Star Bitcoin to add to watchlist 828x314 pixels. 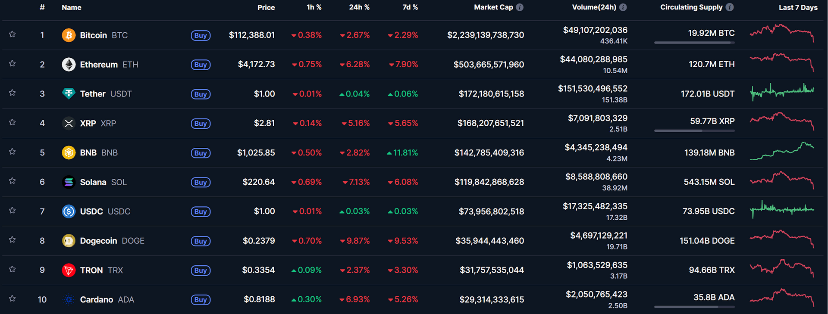pyautogui.click(x=13, y=34)
